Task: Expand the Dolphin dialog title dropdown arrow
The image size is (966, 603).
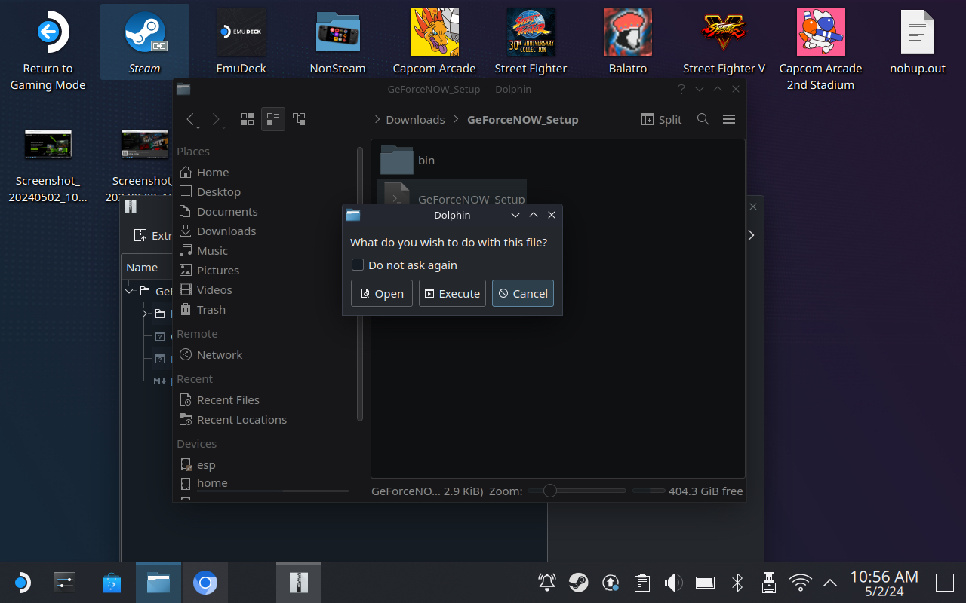Action: (515, 215)
